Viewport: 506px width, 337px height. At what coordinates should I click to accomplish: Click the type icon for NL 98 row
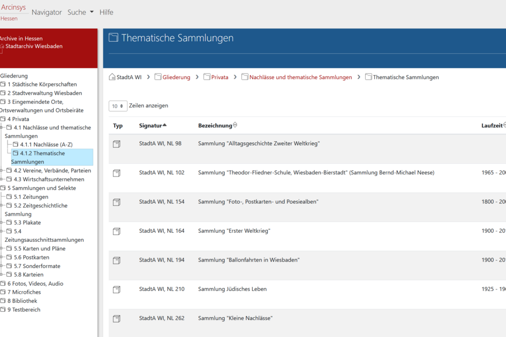point(117,144)
